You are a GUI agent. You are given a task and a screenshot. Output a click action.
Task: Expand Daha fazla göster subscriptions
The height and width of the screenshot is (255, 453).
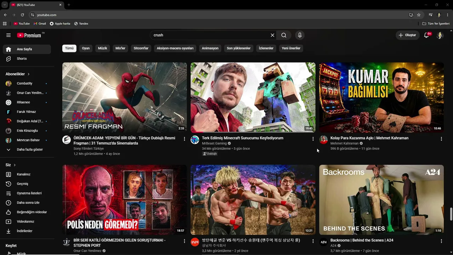pyautogui.click(x=27, y=149)
